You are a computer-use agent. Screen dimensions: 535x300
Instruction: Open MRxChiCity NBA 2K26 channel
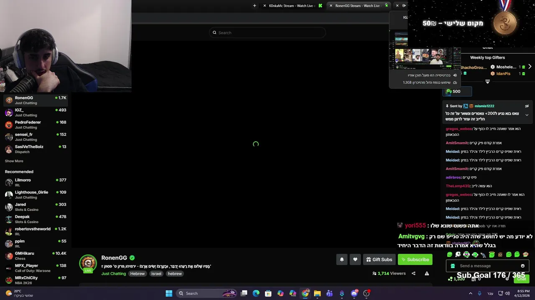[x=36, y=280]
